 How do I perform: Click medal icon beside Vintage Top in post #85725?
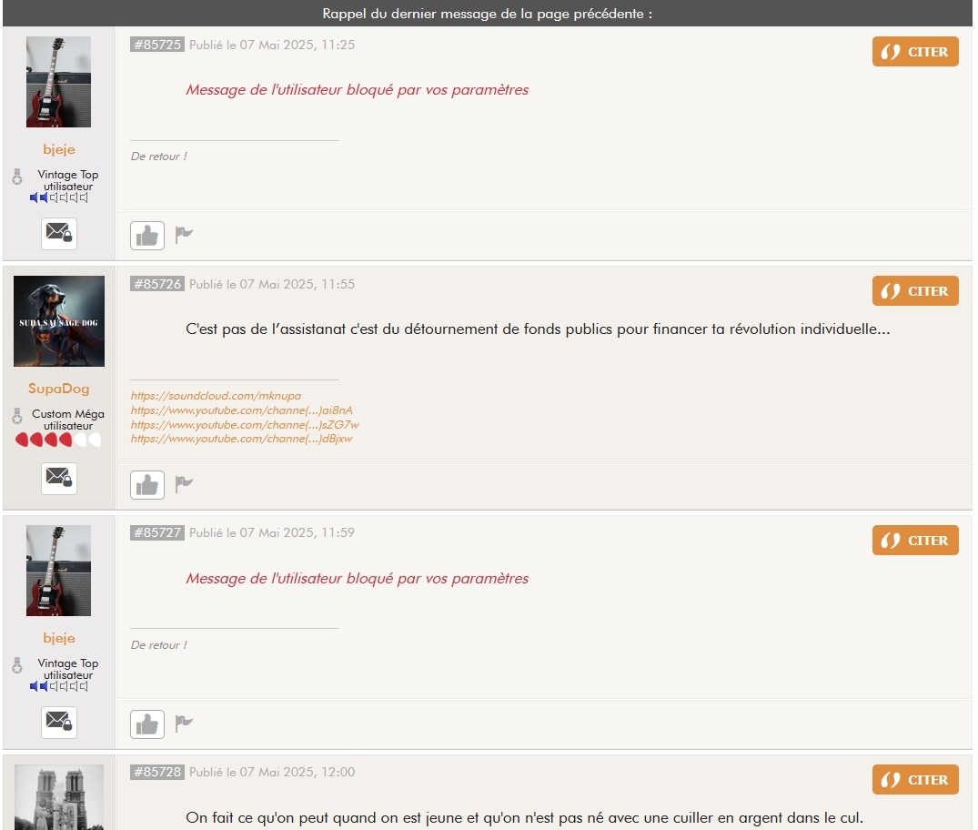(17, 177)
